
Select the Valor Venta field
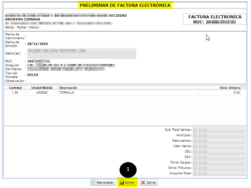coord(219,146)
